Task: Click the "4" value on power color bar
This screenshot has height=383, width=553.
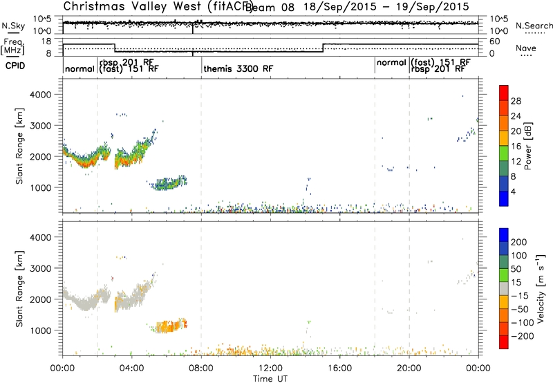Action: click(x=513, y=192)
